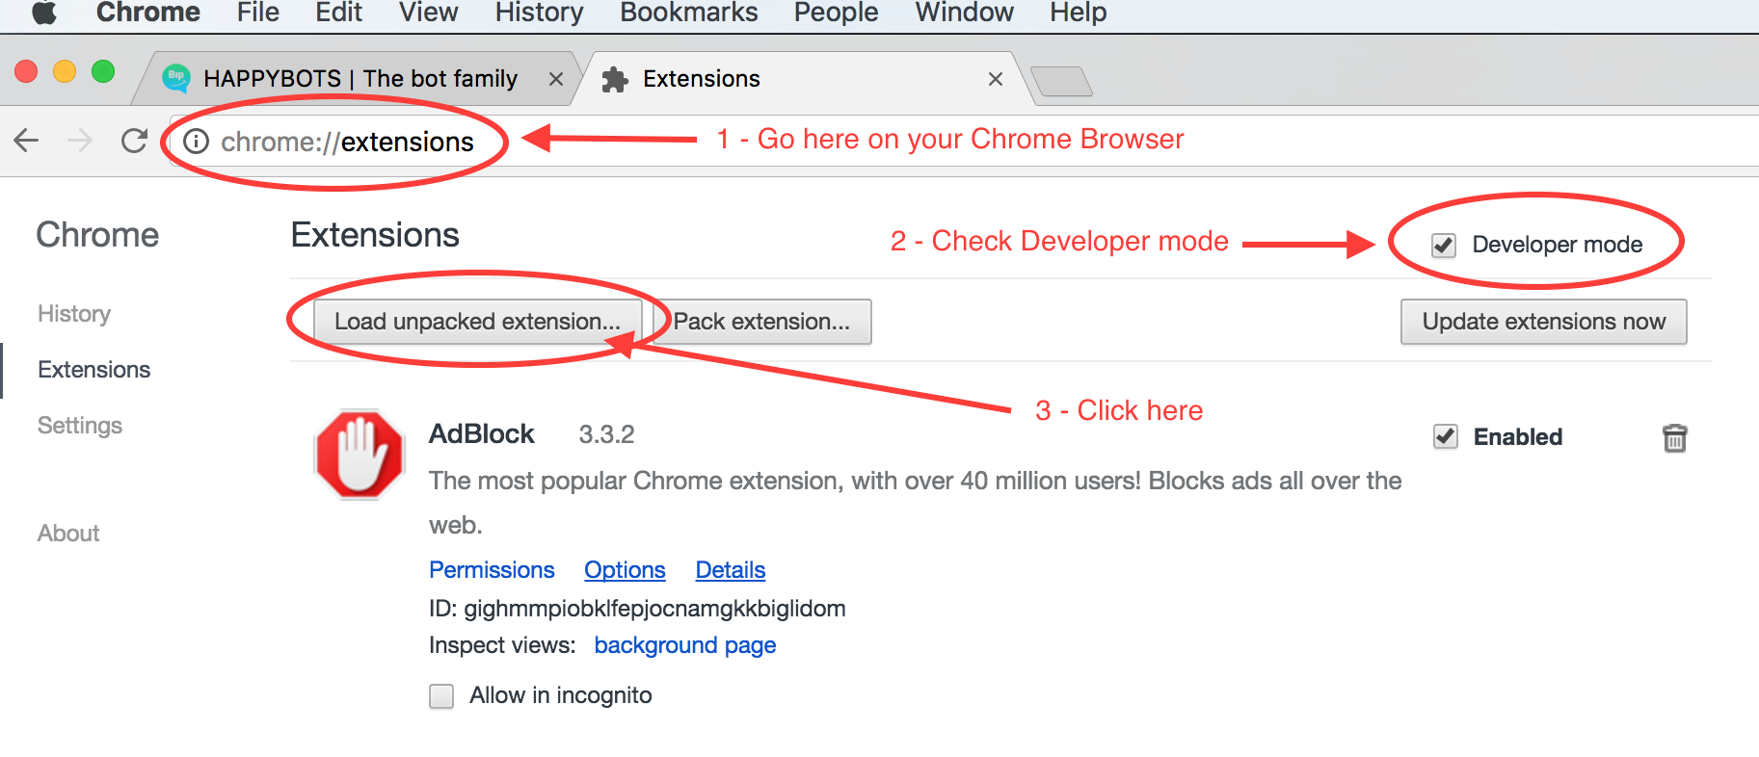Click the AdBlock version 3.3.2 text
Viewport: 1759px width, 757px height.
point(606,434)
